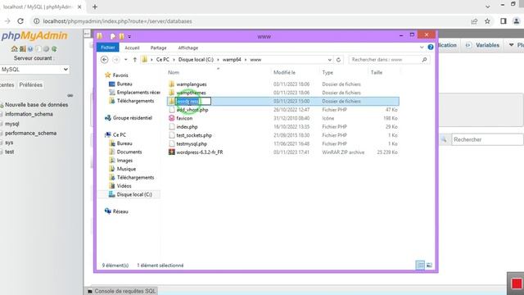
Task: Sort by the Taille column header
Action: tap(377, 73)
